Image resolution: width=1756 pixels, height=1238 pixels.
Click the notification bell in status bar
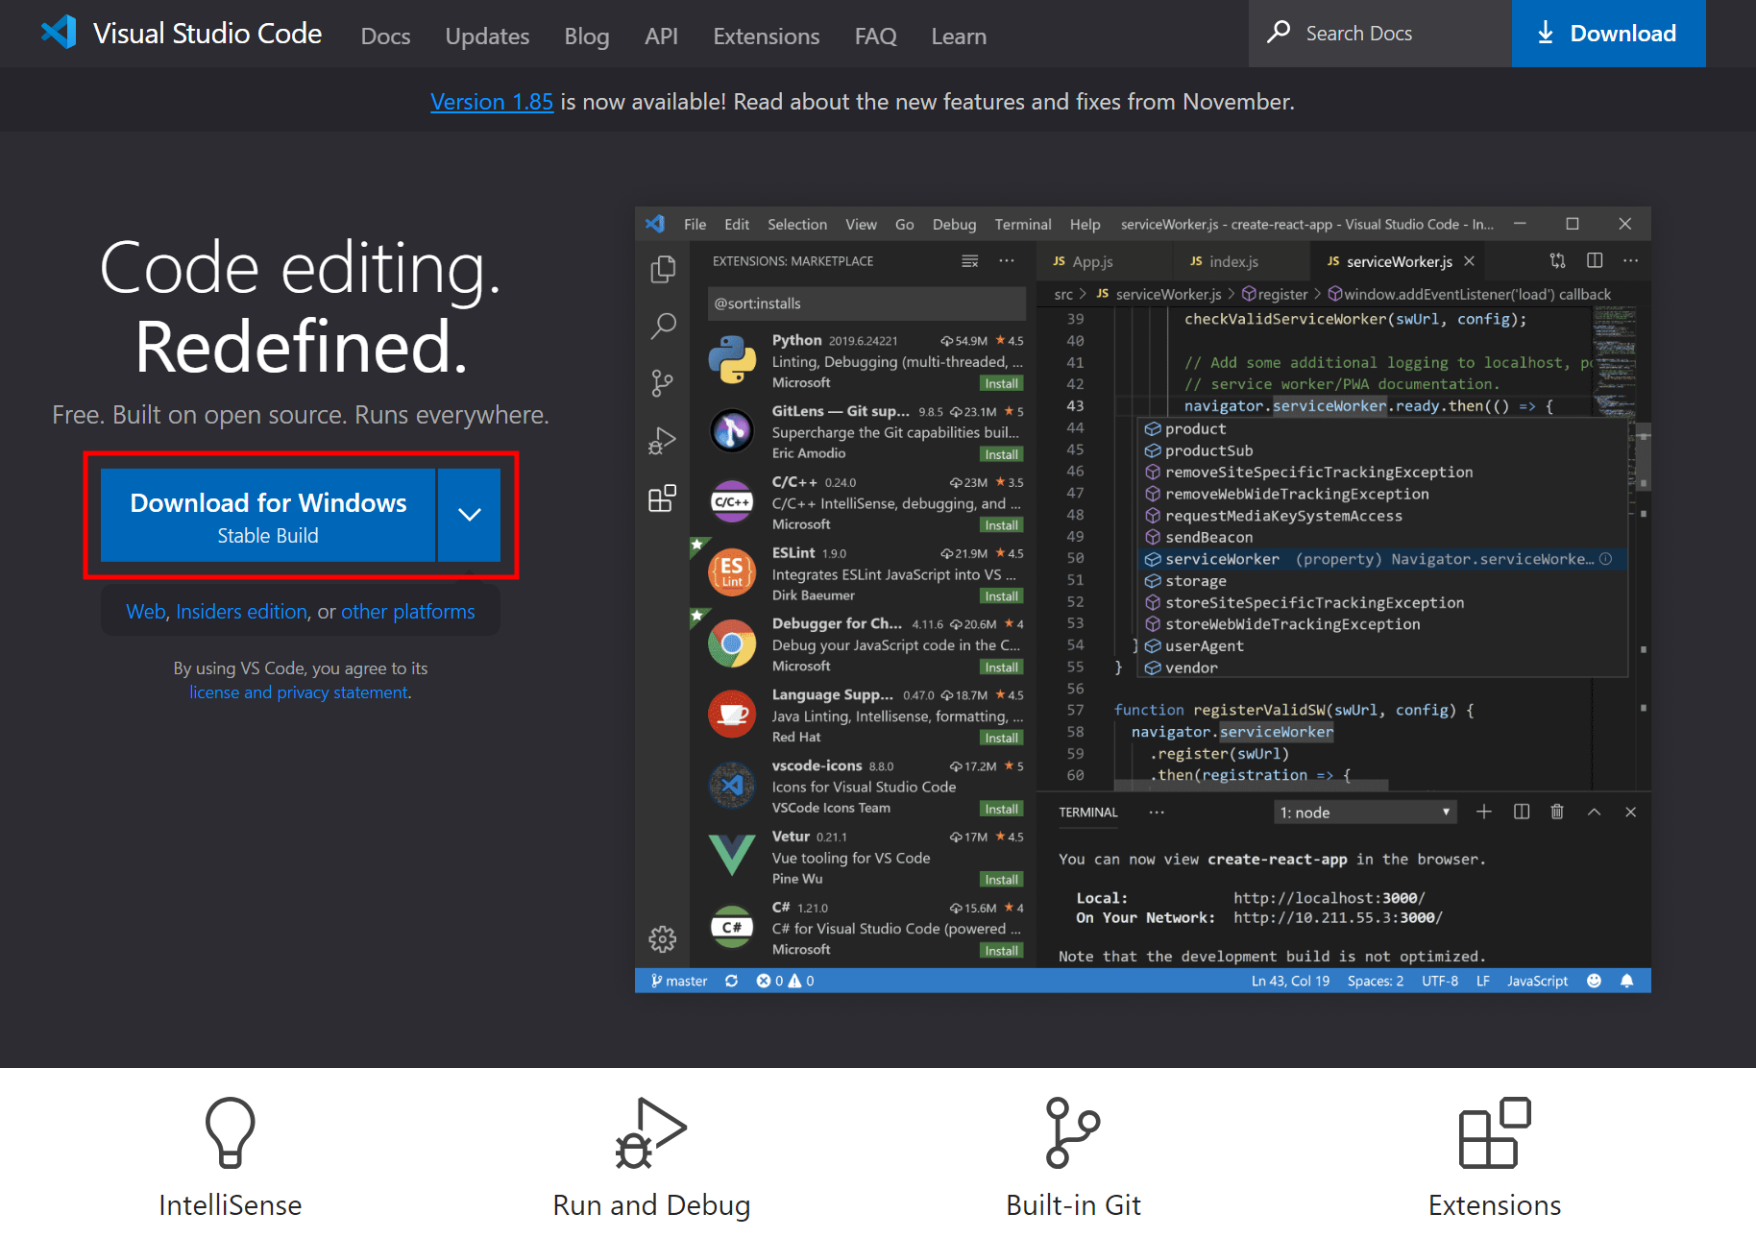[1627, 981]
